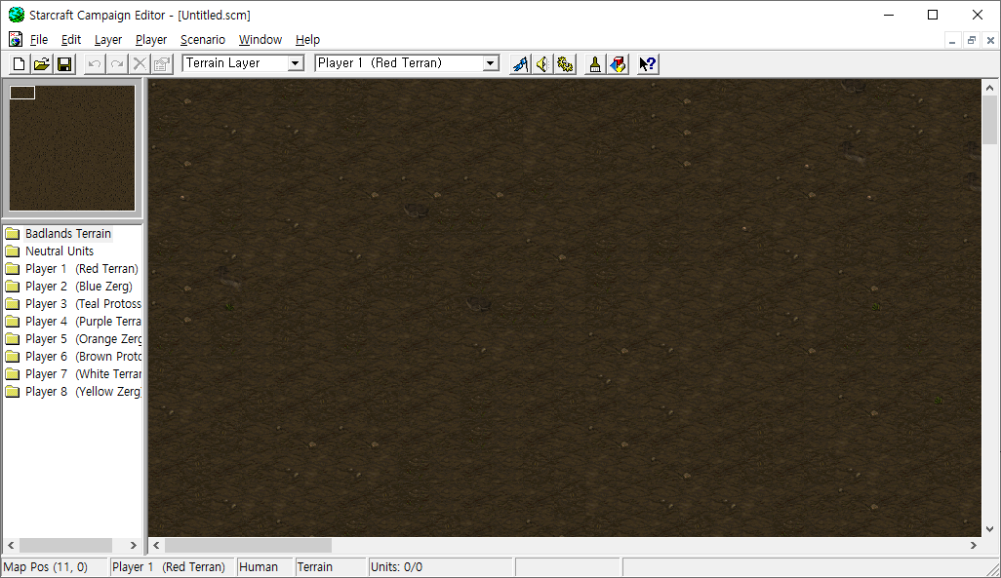Open the terrain brush palette icon
Viewport: 1001px width, 578px height.
pos(595,63)
